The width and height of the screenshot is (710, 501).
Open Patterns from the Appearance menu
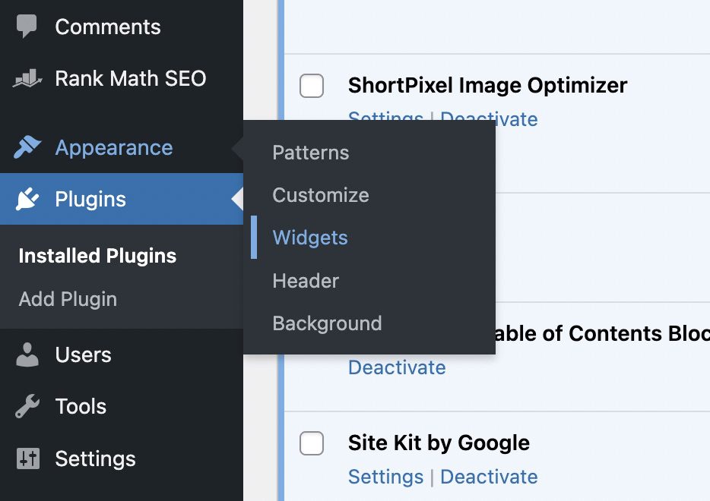coord(310,153)
